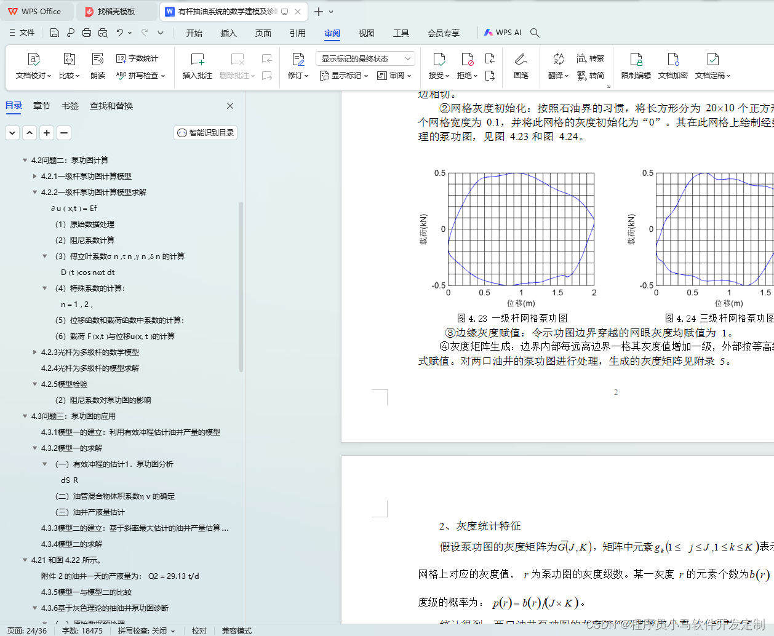
Task: Collapse 4.3.2模型一的求解 node
Action: pyautogui.click(x=35, y=448)
